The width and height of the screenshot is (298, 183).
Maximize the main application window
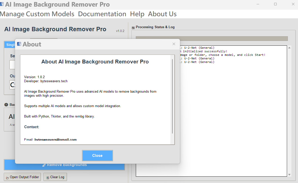tap(275, 4)
